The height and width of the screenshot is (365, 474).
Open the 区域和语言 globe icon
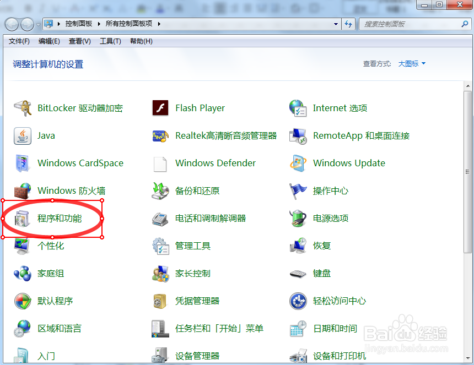(x=23, y=329)
